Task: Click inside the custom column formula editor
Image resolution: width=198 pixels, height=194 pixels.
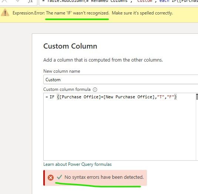Action: (120, 126)
